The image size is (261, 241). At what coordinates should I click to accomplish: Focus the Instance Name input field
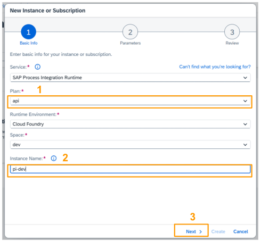click(x=130, y=169)
